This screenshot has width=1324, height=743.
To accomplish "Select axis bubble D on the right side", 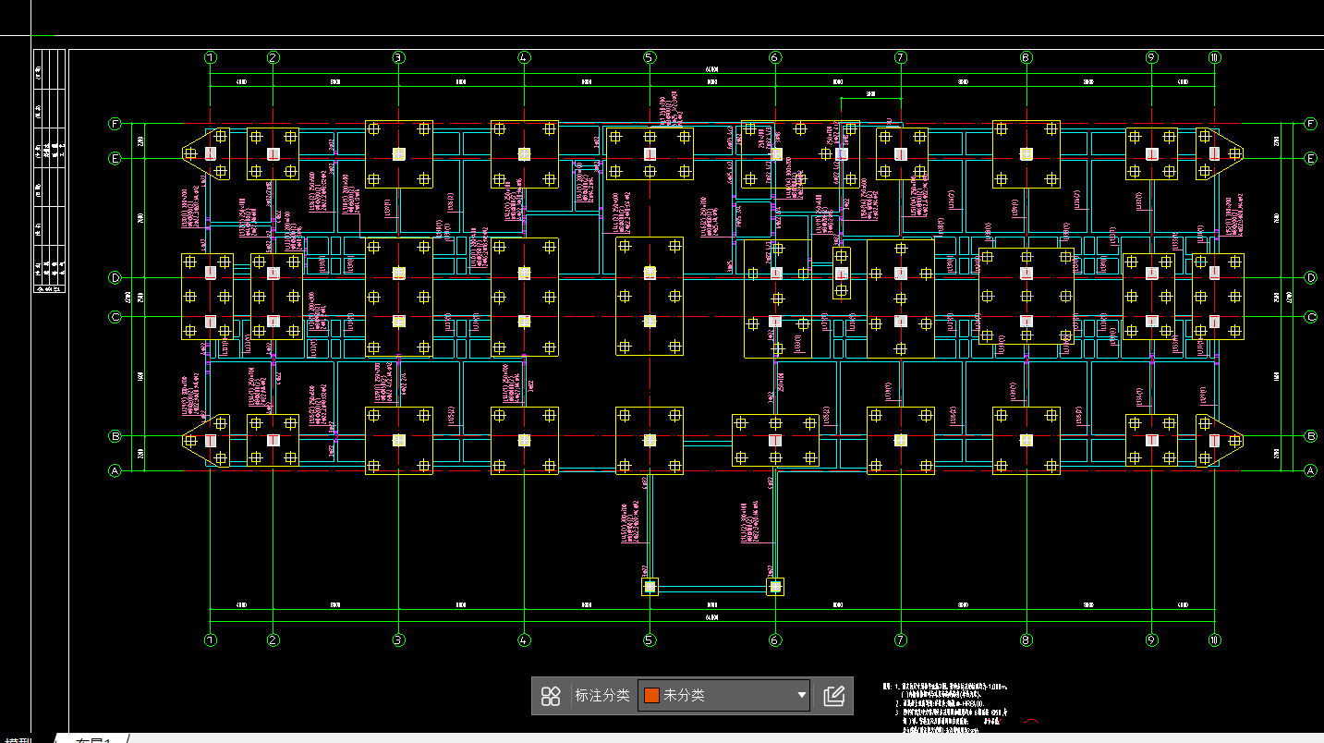I will click(1310, 277).
